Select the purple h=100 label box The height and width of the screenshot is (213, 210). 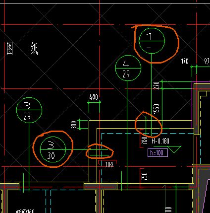pos(157,152)
